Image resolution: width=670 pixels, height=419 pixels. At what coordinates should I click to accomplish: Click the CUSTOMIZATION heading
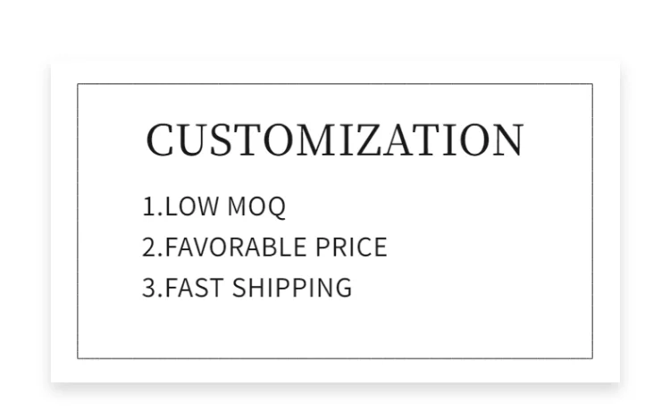335,140
